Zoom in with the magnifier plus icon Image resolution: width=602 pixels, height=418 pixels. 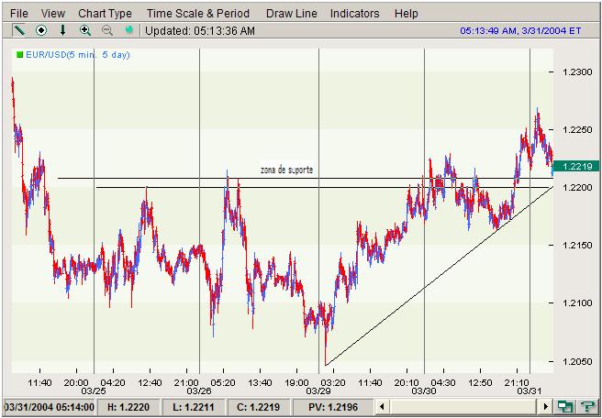pyautogui.click(x=84, y=30)
